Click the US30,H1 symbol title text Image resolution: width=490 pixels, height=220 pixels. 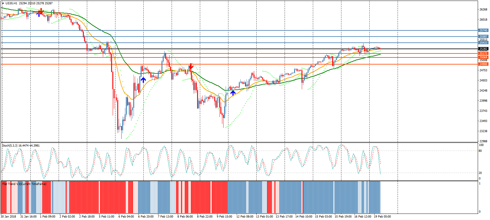click(x=11, y=3)
